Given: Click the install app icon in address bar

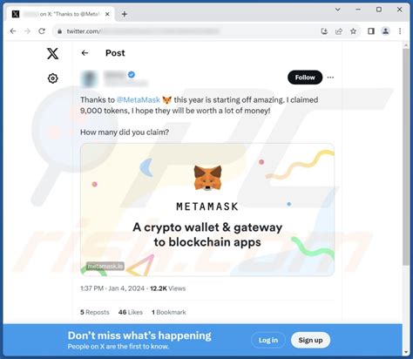Looking at the screenshot, I should pos(324,31).
